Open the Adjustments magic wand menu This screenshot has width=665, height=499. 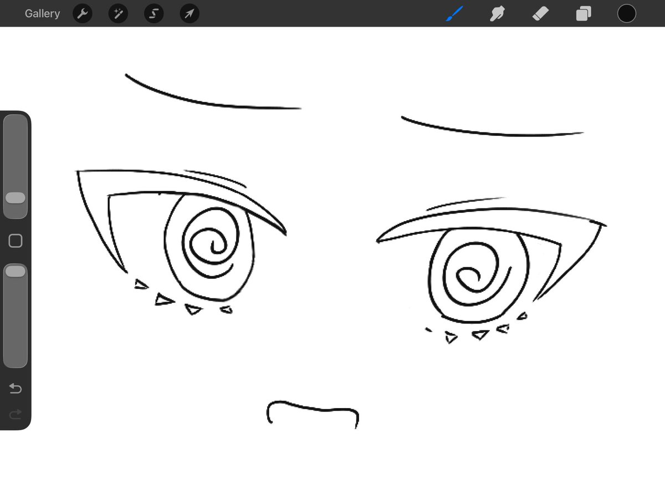coord(118,13)
